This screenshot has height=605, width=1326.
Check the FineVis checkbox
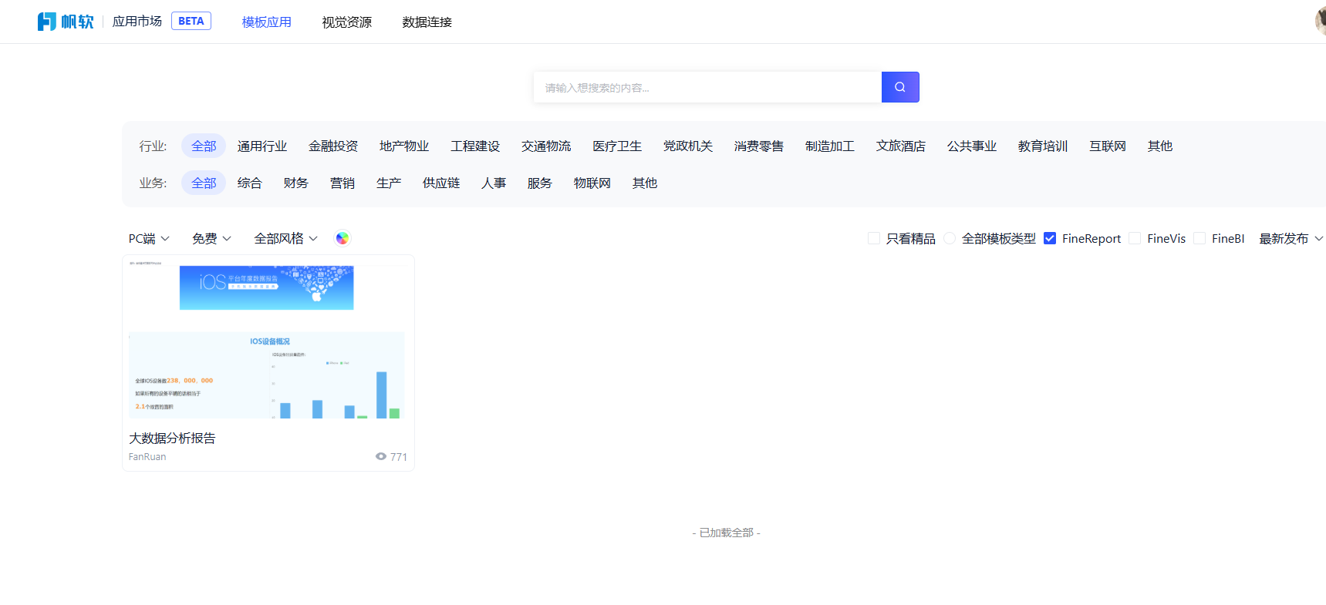pos(1135,238)
